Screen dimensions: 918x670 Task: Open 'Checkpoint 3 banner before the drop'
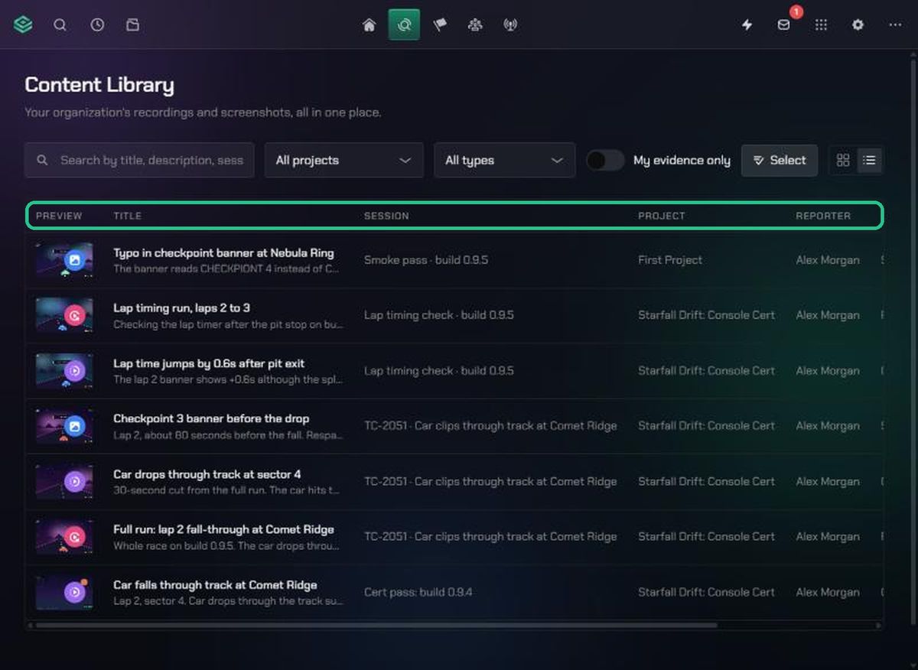tap(211, 418)
